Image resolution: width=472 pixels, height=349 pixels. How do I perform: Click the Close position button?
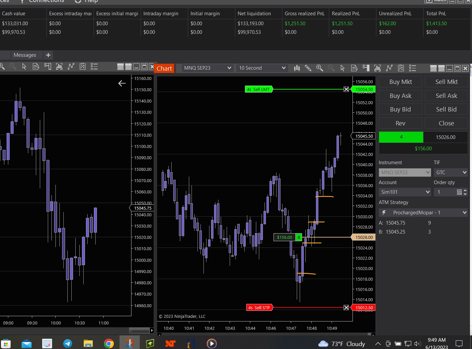coord(446,123)
